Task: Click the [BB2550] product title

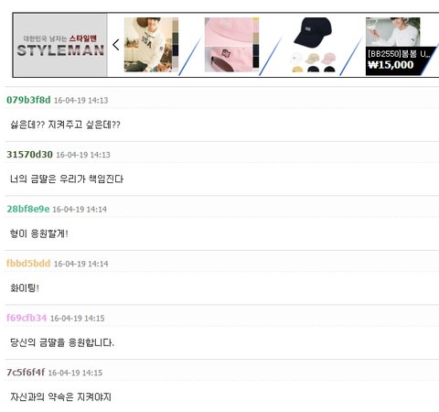Action: (x=399, y=54)
